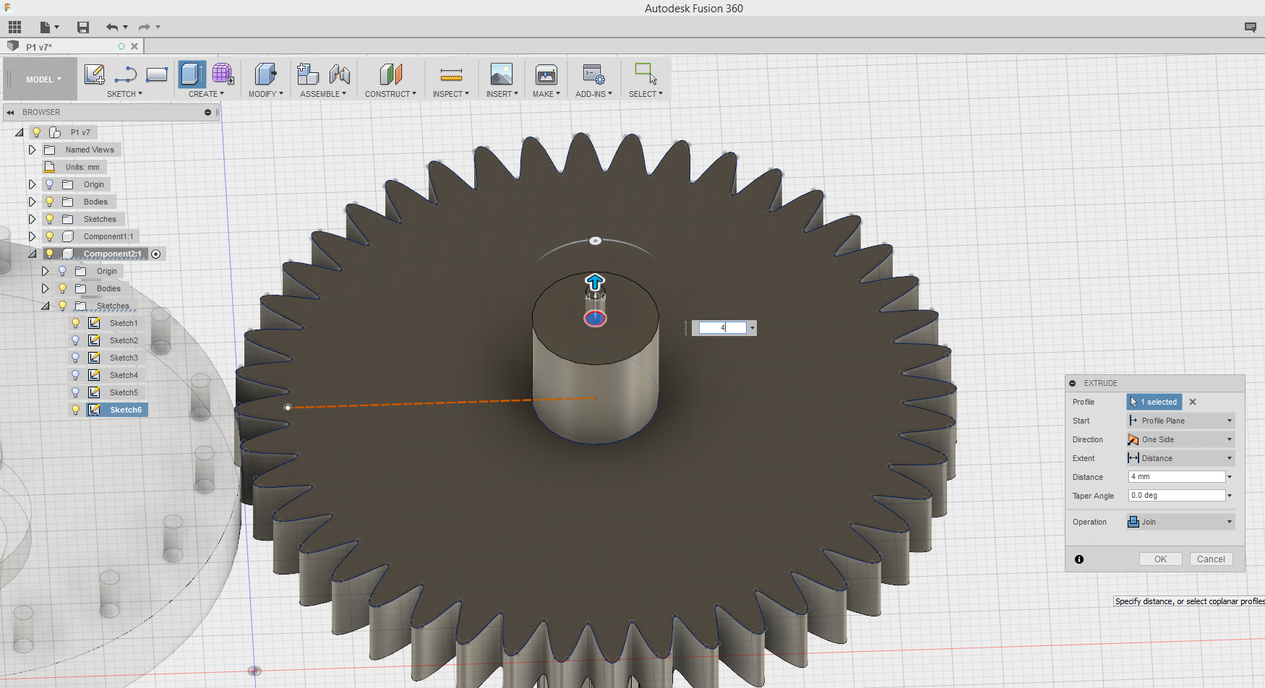Open the data panel grid icon

pyautogui.click(x=14, y=27)
